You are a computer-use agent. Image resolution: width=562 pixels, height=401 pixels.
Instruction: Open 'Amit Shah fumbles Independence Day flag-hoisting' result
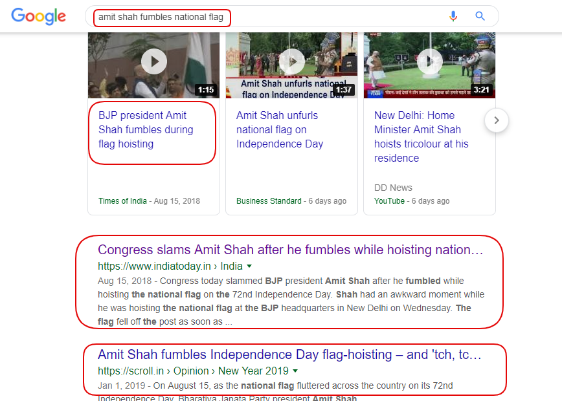coord(289,354)
